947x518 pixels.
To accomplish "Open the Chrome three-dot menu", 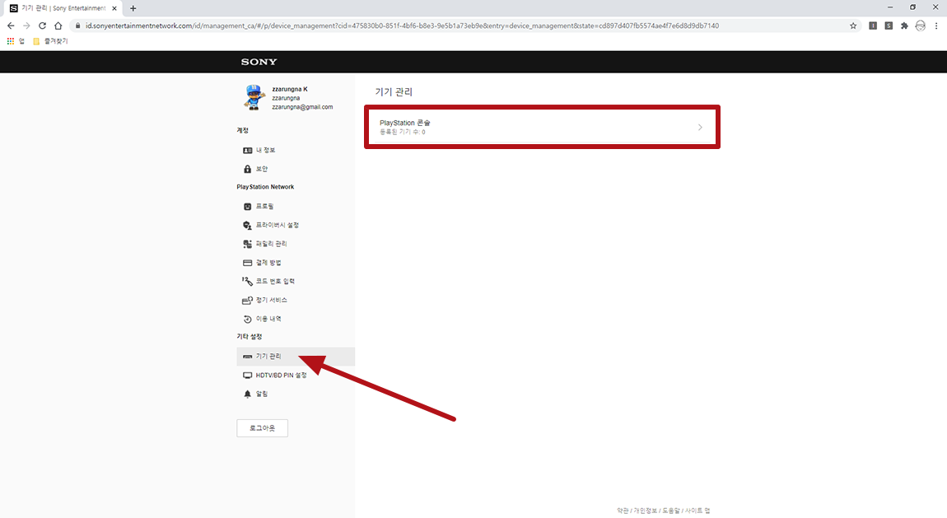I will point(936,26).
